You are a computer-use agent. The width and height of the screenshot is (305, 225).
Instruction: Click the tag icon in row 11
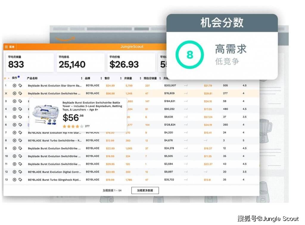[x=20, y=164]
